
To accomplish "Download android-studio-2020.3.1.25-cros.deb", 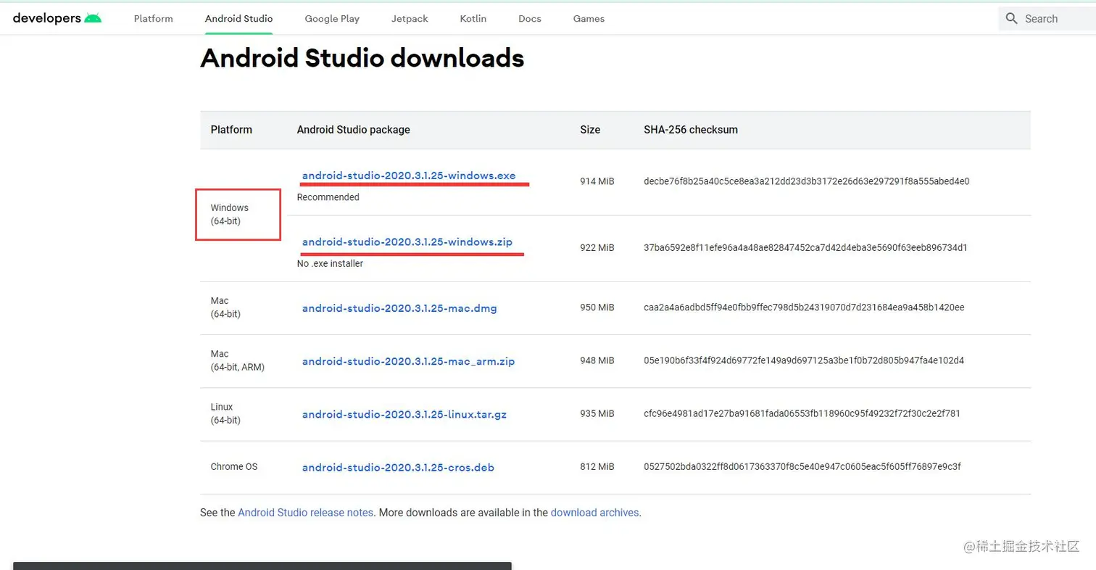I will pos(398,468).
